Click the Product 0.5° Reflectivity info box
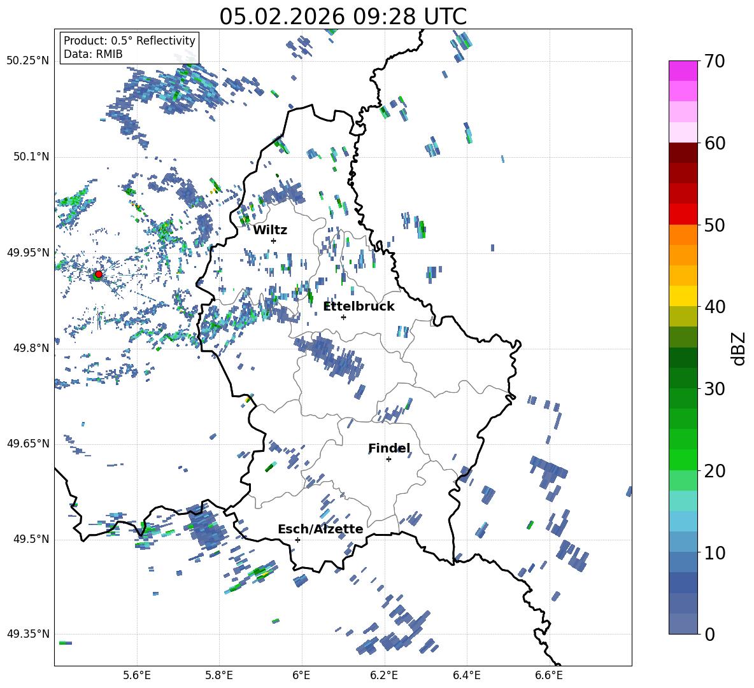Viewport: 754px width, 688px height. pos(129,48)
